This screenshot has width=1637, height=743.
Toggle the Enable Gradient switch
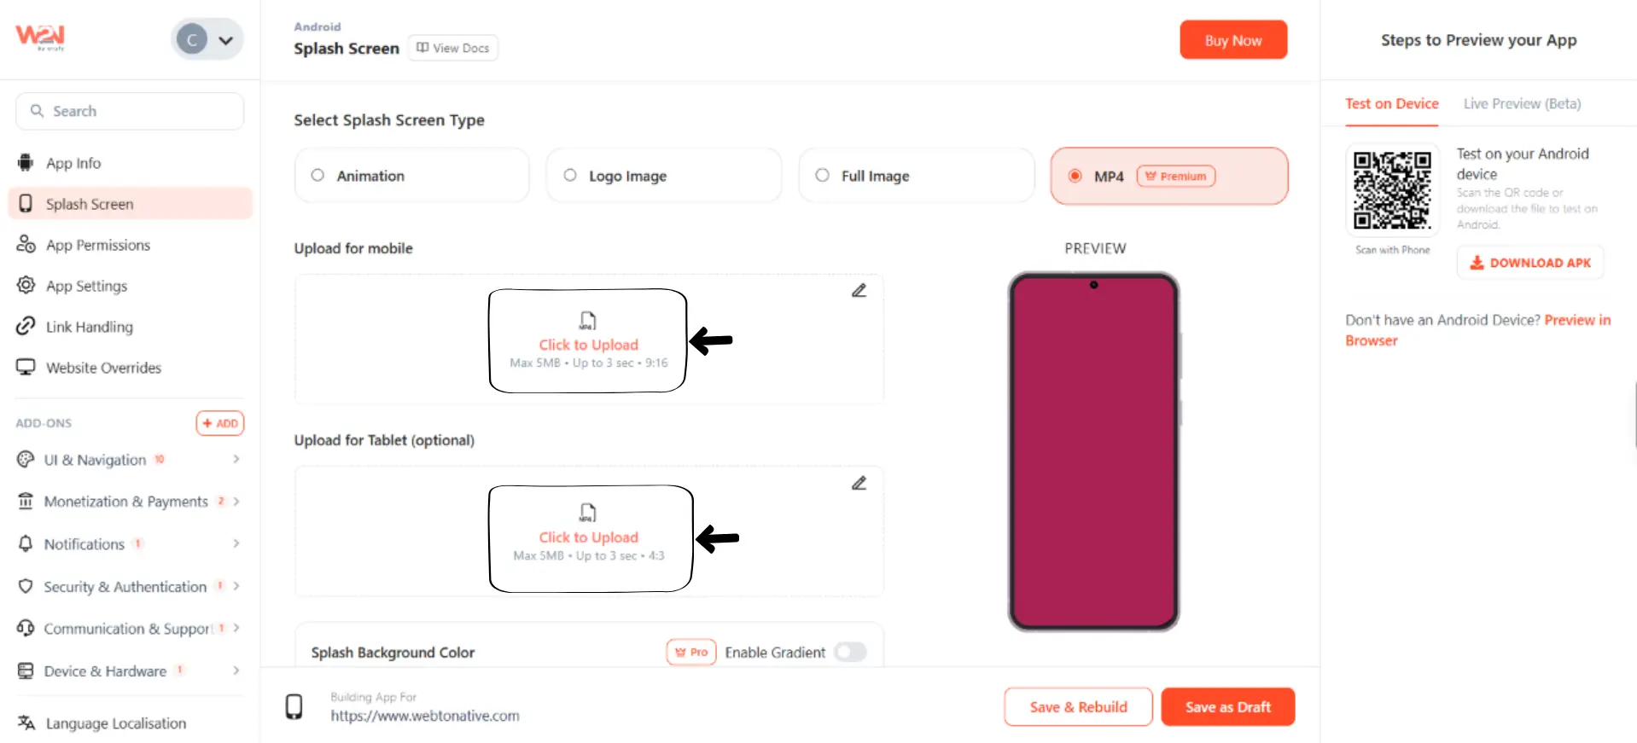click(850, 652)
